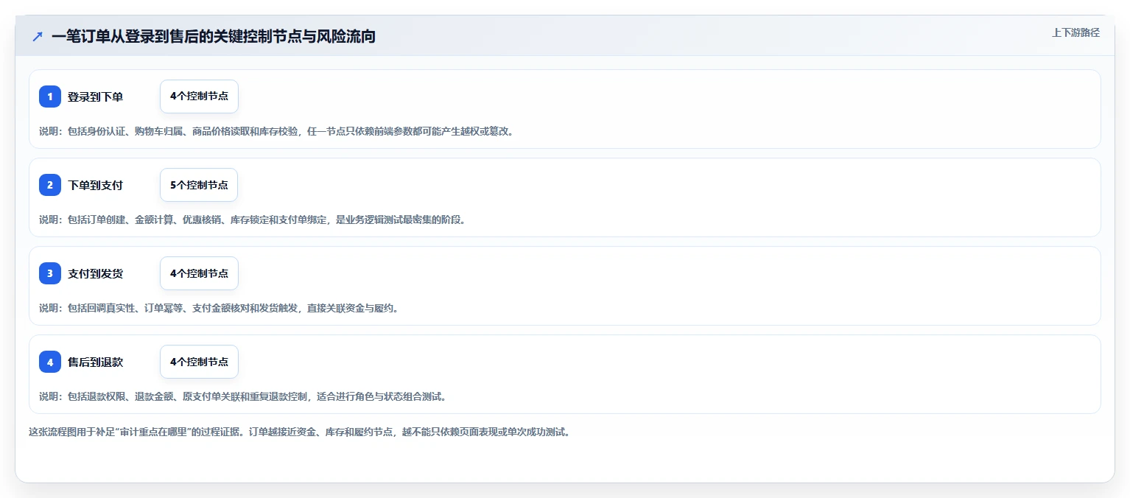1130x498 pixels.
Task: Select the step 3 number badge
Action: coord(50,273)
